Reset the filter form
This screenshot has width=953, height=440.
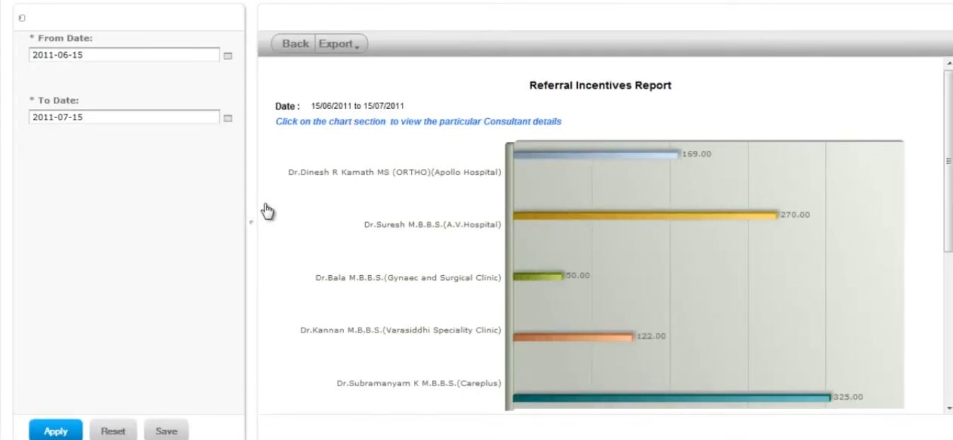(x=113, y=431)
